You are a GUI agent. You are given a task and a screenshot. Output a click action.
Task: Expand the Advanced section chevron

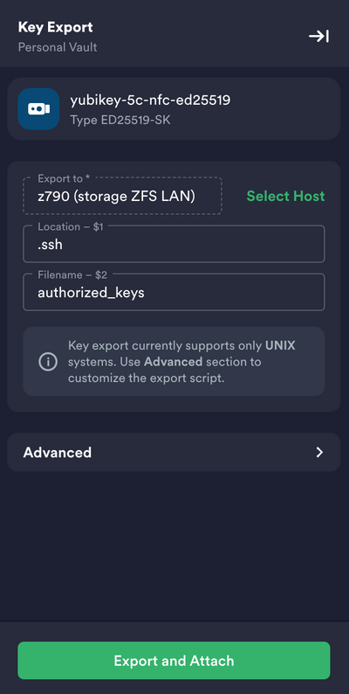point(319,453)
